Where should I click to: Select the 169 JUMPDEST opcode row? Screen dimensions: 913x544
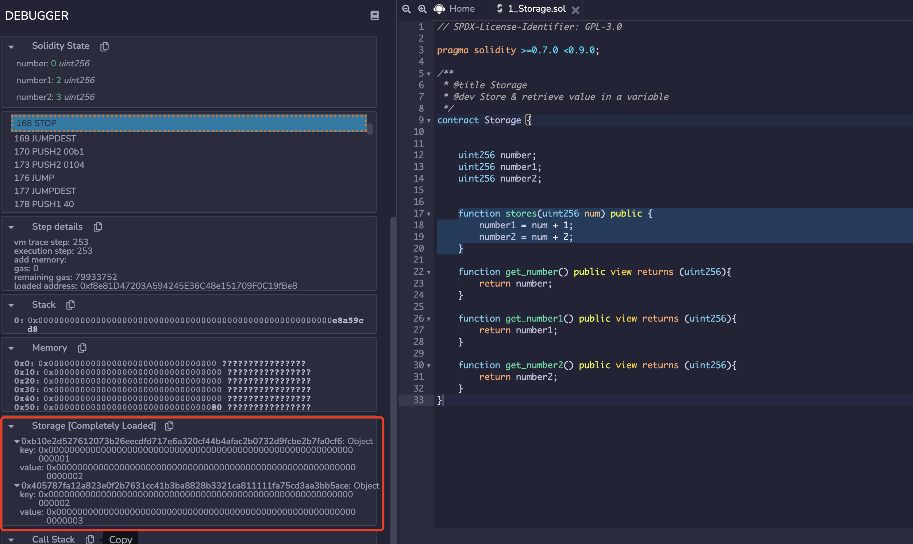tap(189, 139)
